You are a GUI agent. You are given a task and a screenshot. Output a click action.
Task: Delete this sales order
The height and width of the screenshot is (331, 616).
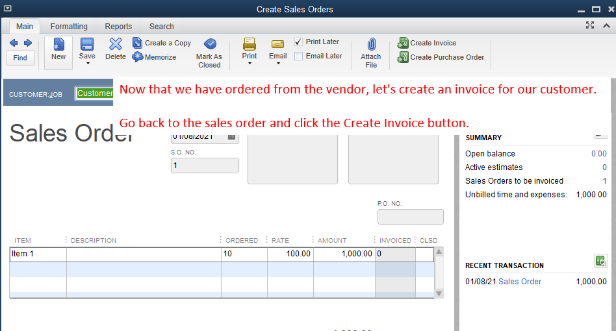116,49
